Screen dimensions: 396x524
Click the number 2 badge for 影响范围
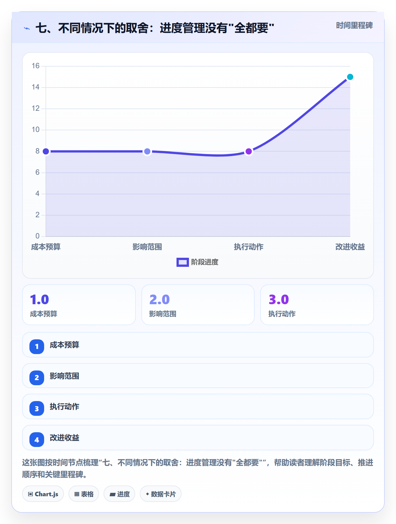coord(37,378)
